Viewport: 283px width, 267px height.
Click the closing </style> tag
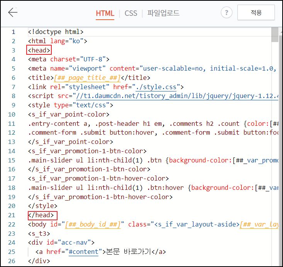point(42,206)
